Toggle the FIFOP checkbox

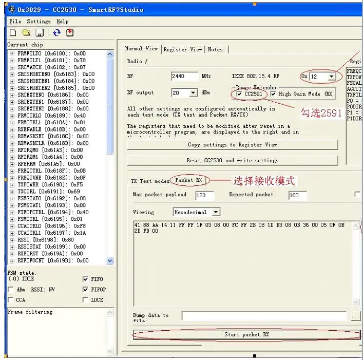pos(85,290)
